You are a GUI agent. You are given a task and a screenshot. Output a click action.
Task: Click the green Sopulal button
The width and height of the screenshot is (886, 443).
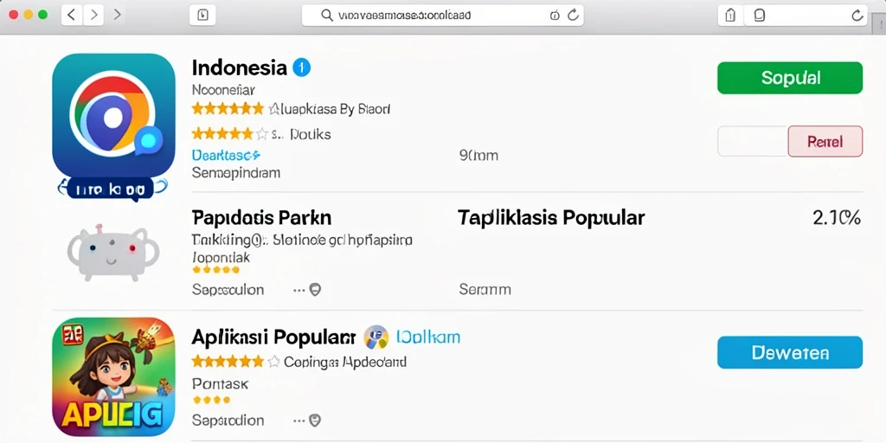(790, 78)
